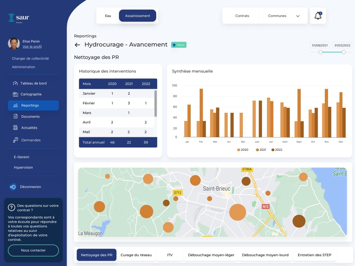Screen dimensions: 355x266
Task: Click the Cartographie map icon
Action: (15, 94)
